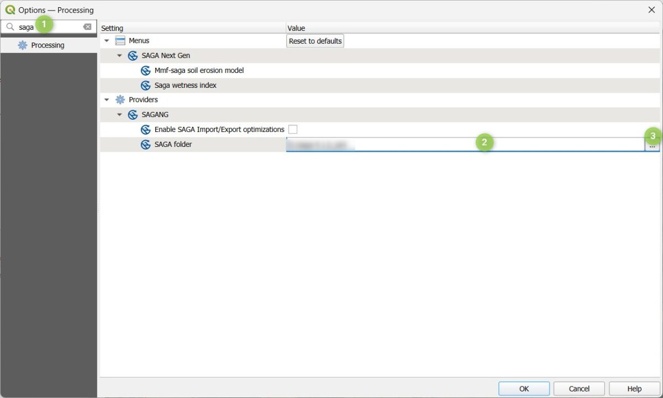This screenshot has width=663, height=398.
Task: Click the SAGANG provider icon
Action: 133,115
